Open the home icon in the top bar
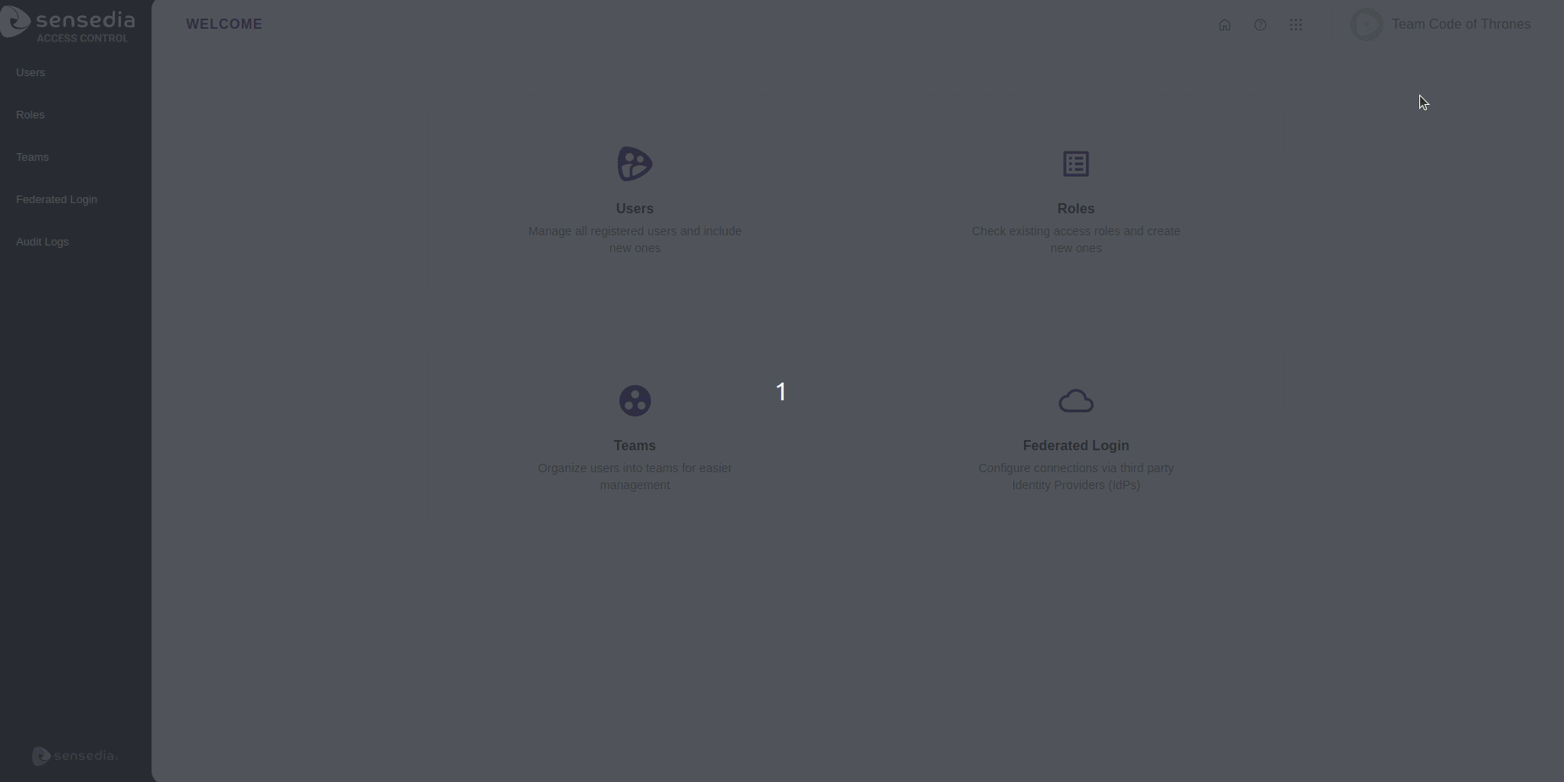Screen dimensions: 1564x782 [x=1225, y=24]
